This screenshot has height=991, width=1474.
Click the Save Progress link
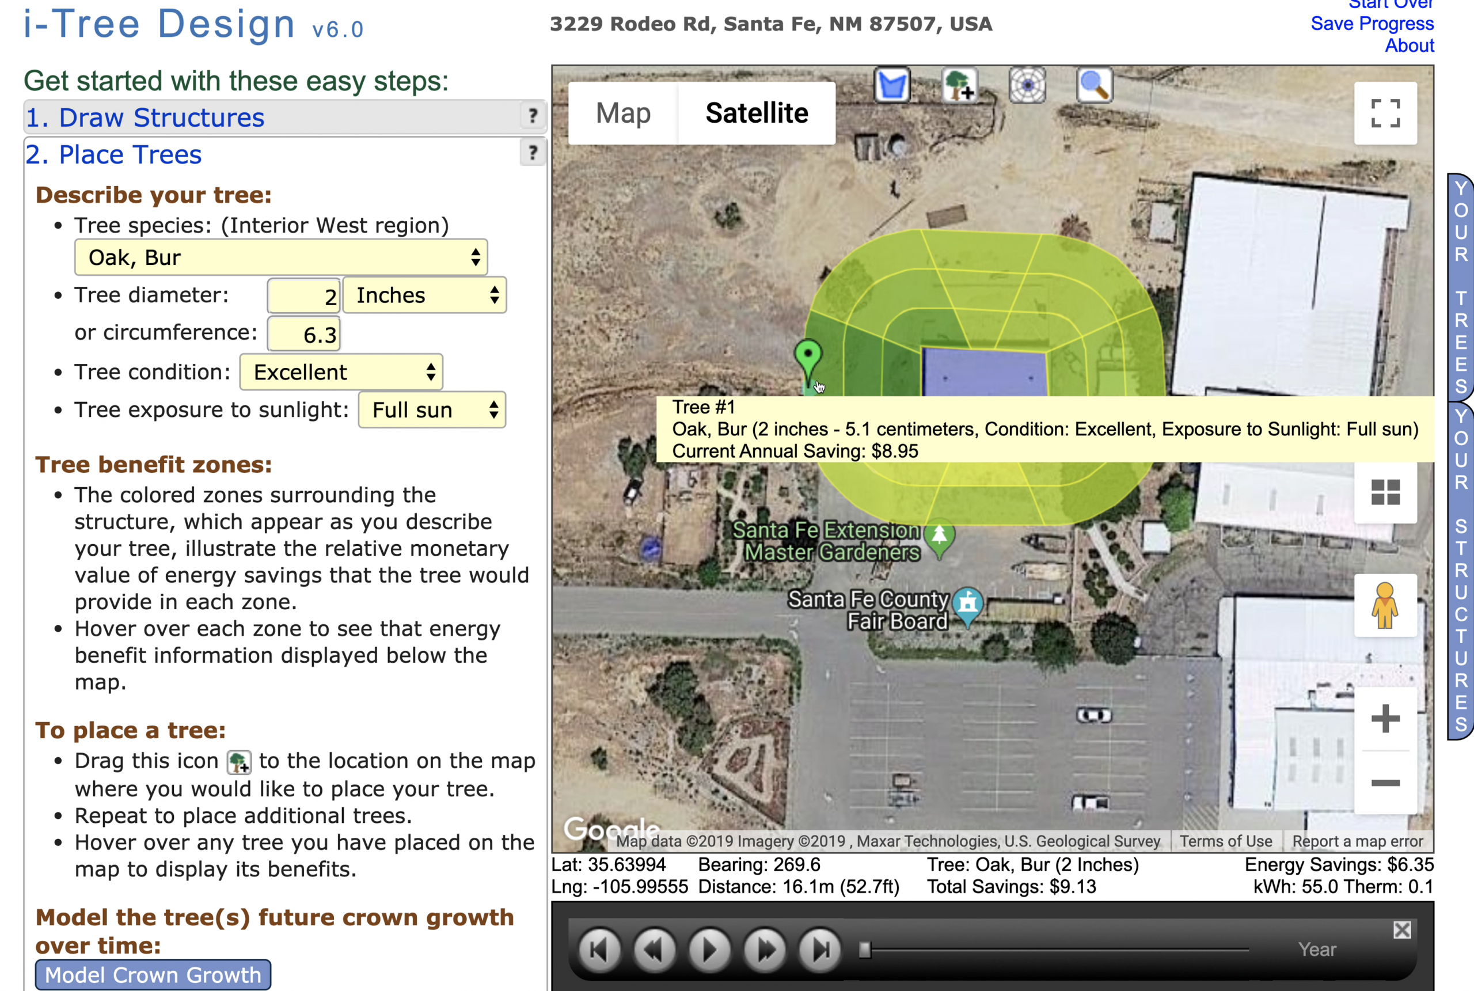1372,24
